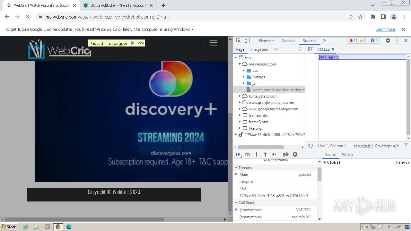Expand the css folder
Screen dimensions: 411x231
[244, 71]
